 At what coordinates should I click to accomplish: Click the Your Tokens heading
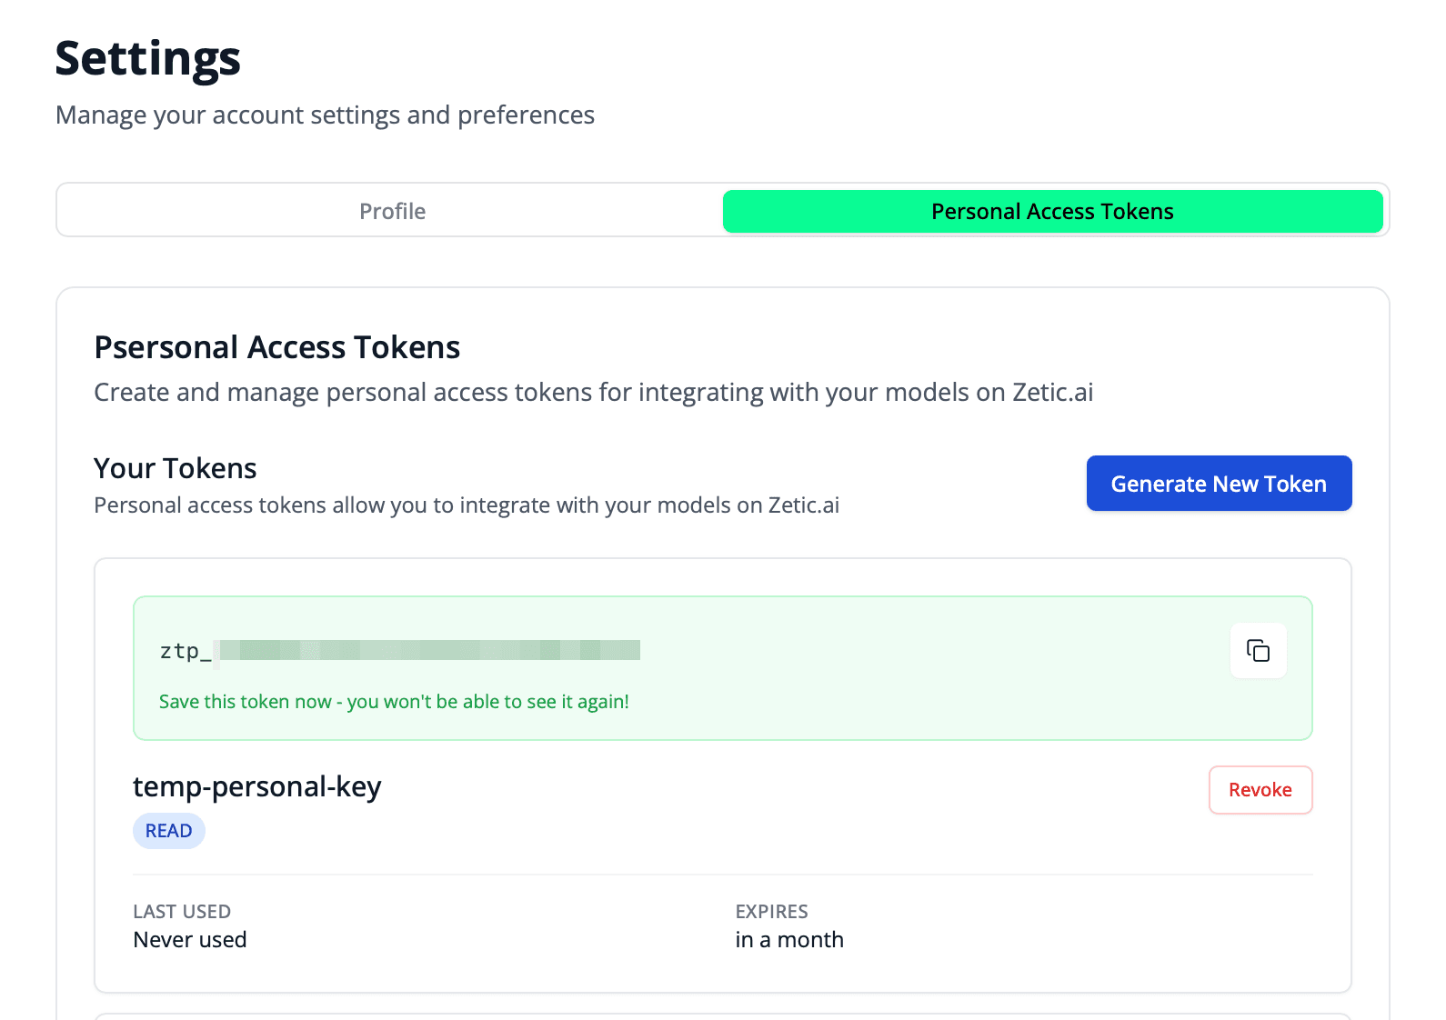pyautogui.click(x=174, y=467)
